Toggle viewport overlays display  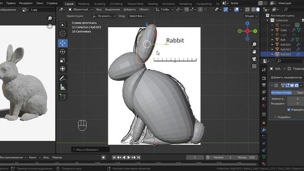click(x=237, y=9)
